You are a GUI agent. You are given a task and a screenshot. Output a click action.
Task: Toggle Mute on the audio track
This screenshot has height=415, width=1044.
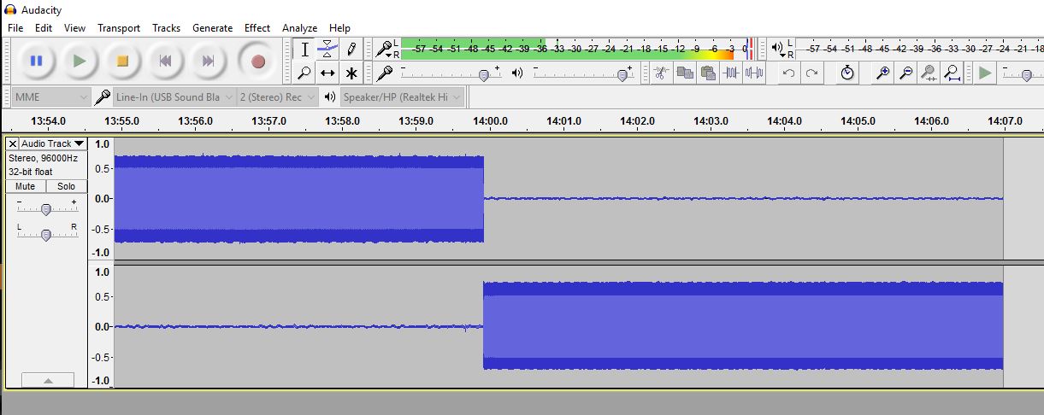pos(26,186)
